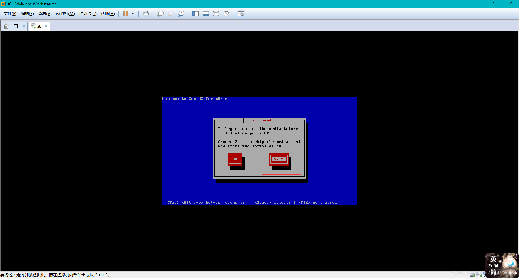Click 'Welcome to CentOS for x86_64' text
Viewport: 519px width, 278px height.
[x=196, y=99]
